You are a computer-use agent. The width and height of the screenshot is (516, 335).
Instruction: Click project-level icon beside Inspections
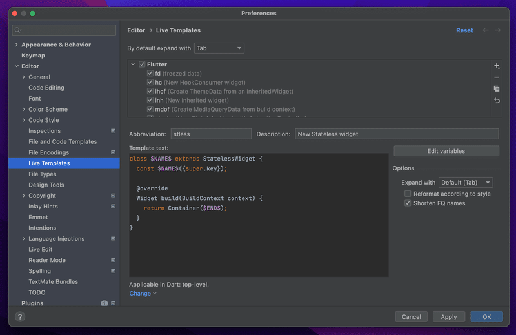[113, 131]
